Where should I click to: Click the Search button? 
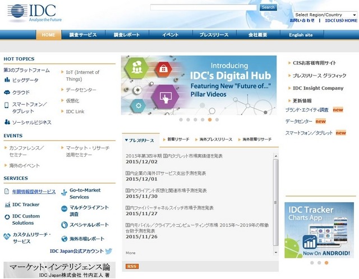coord(268,7)
